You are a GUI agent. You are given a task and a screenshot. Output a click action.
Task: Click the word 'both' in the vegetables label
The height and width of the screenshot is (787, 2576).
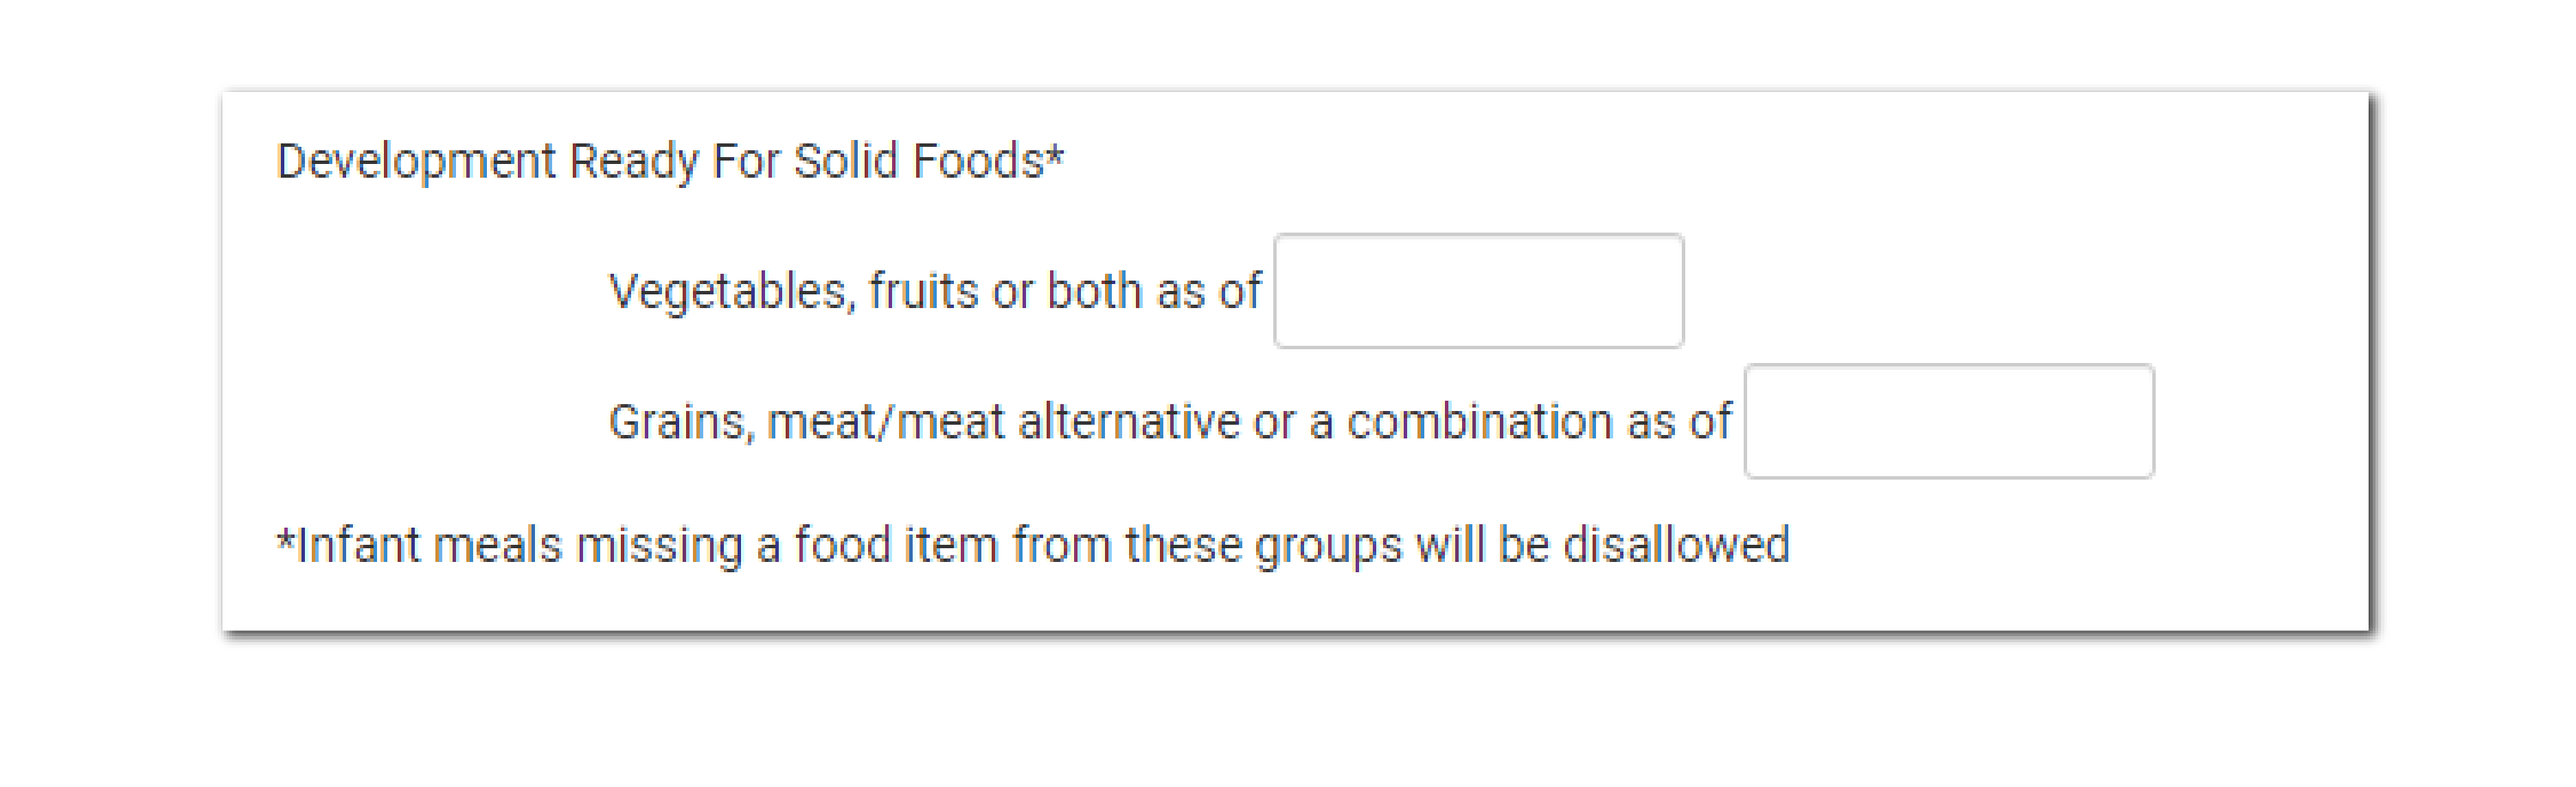coord(1094,292)
